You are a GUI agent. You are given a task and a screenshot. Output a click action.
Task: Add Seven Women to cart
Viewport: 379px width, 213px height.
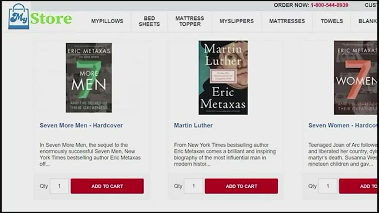(x=358, y=186)
